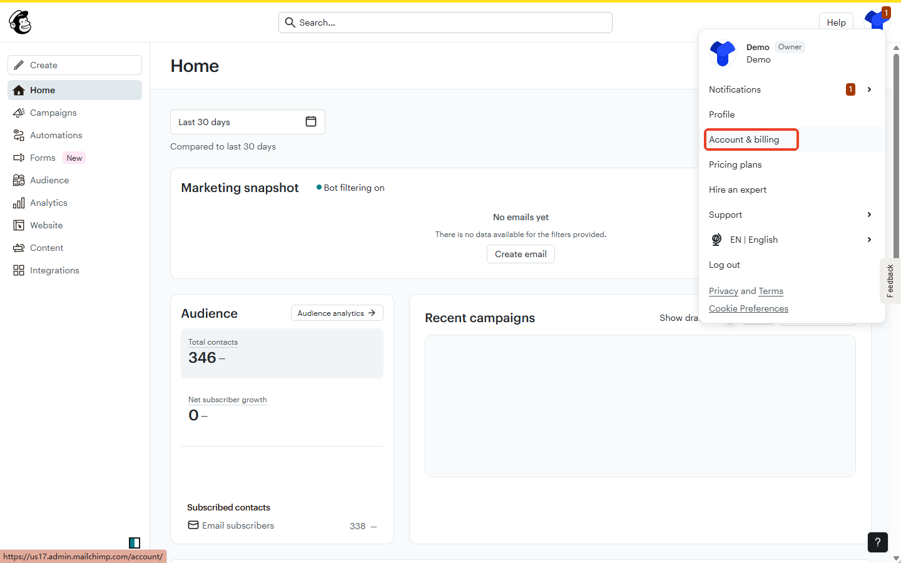Click the Automations icon in sidebar

[19, 135]
